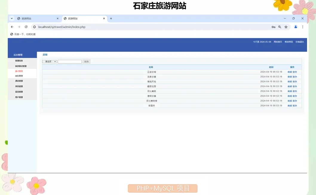Open the --请选择-- category dropdown
316x195 pixels.
pyautogui.click(x=50, y=61)
